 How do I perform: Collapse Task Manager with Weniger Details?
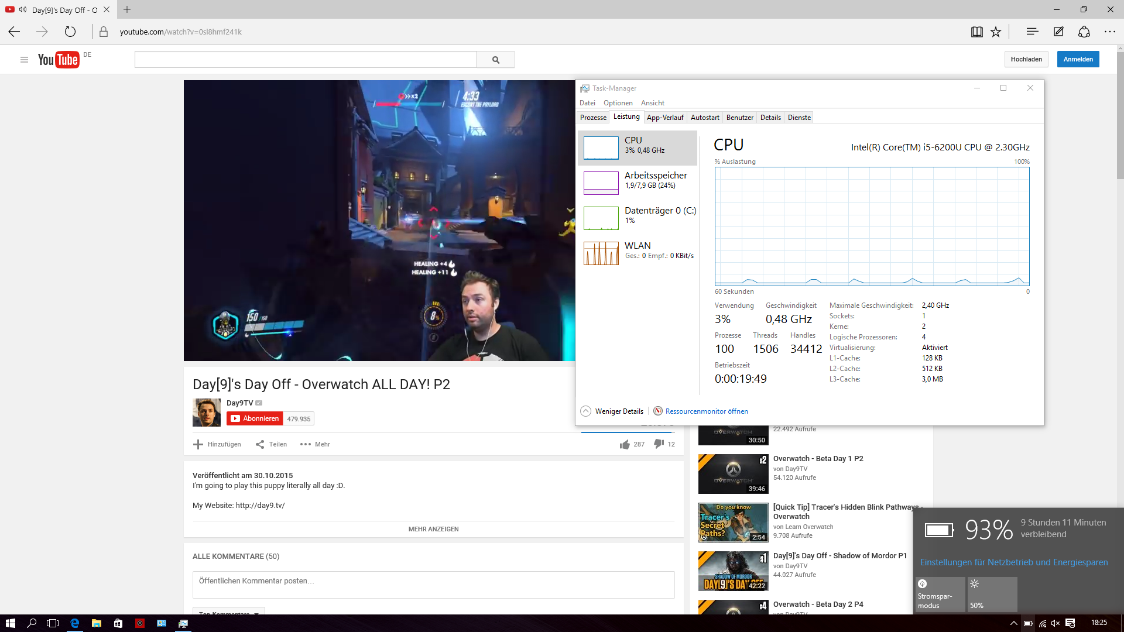click(x=612, y=411)
